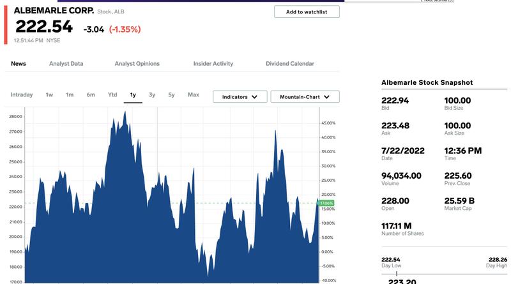This screenshot has width=511, height=284.
Task: Open the Indicators dropdown
Action: tap(240, 97)
